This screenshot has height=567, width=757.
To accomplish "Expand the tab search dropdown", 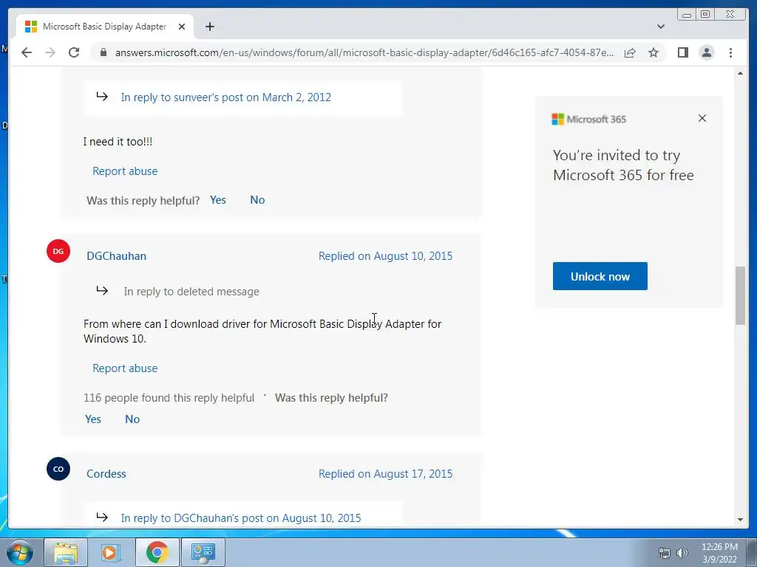I will coord(660,27).
